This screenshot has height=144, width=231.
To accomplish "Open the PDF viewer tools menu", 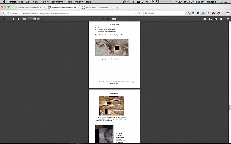I will tap(227, 19).
